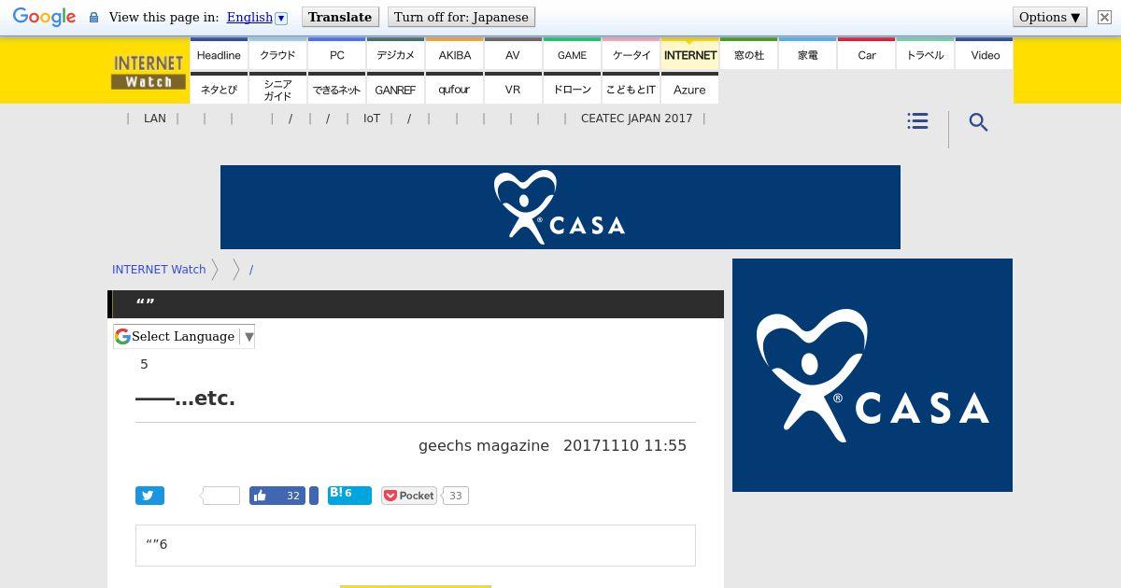
Task: Open the English language dropdown
Action: (257, 17)
